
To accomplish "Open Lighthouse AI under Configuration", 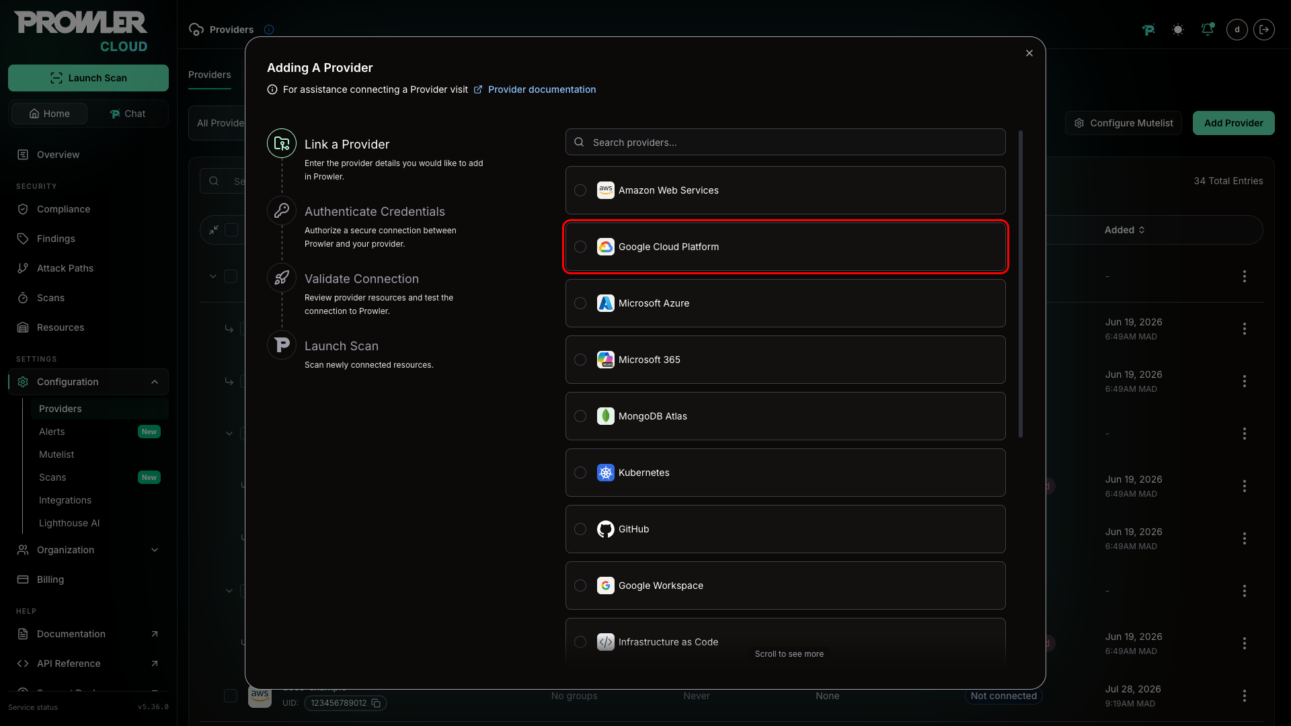I will [100, 523].
